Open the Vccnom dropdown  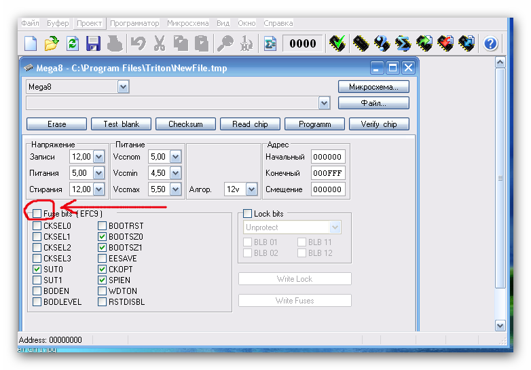175,157
